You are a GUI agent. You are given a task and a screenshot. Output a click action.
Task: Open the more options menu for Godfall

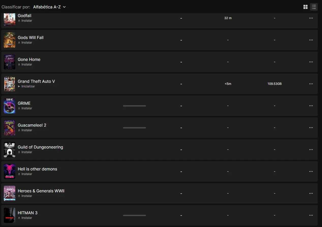tap(311, 18)
